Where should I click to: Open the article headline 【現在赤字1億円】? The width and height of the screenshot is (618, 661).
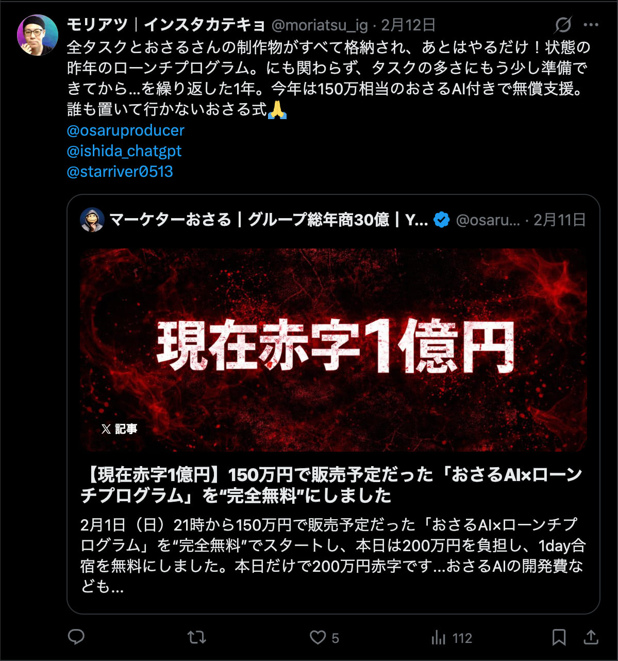(x=331, y=485)
